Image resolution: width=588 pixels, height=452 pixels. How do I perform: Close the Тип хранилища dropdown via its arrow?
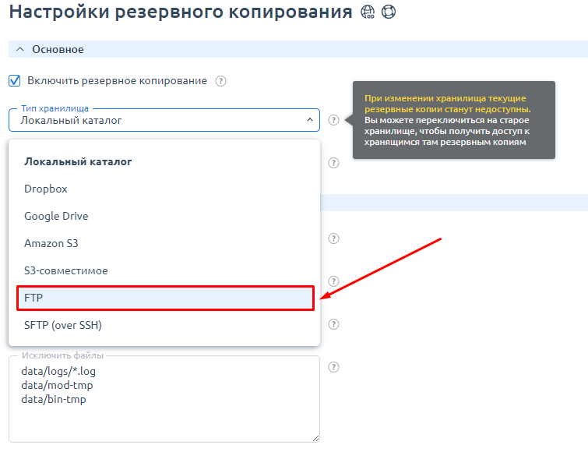pyautogui.click(x=309, y=120)
